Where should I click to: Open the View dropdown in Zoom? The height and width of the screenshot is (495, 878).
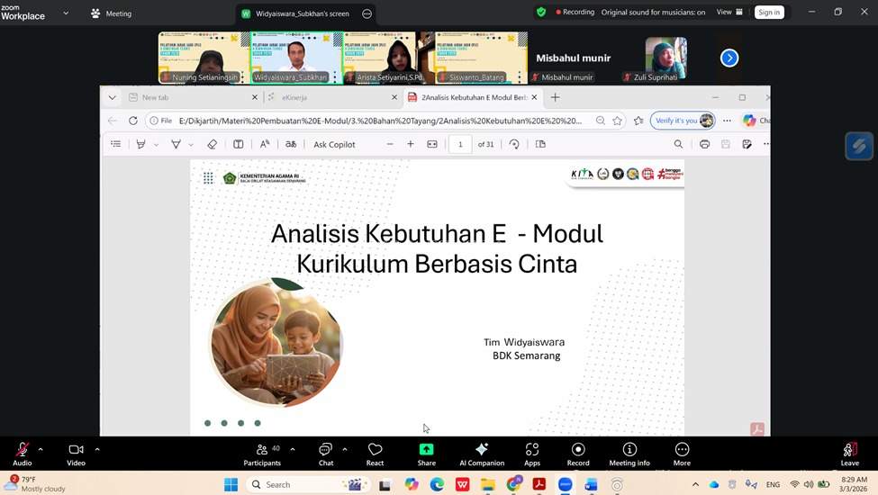(x=729, y=12)
